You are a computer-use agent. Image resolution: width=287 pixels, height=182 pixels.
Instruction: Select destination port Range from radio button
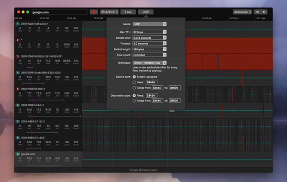pos(134,101)
